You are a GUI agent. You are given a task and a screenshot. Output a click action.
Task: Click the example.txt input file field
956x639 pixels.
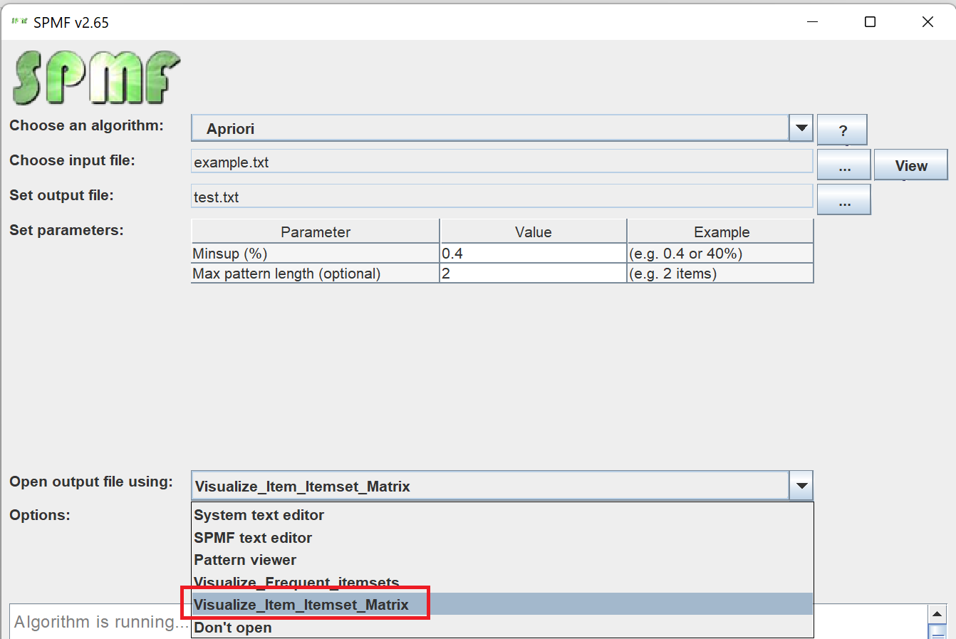coord(502,162)
